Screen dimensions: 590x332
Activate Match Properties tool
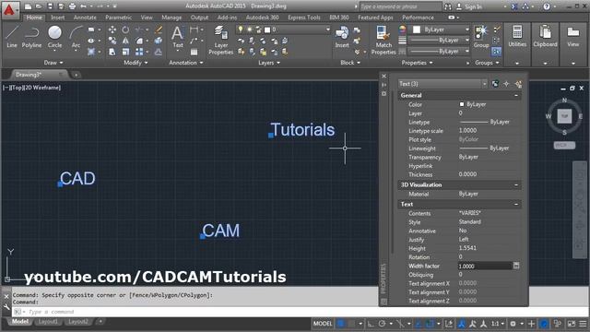[x=383, y=41]
